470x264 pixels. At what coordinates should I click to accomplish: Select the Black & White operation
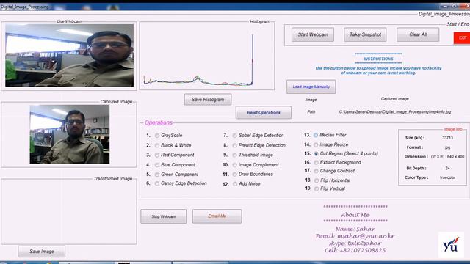[157, 145]
